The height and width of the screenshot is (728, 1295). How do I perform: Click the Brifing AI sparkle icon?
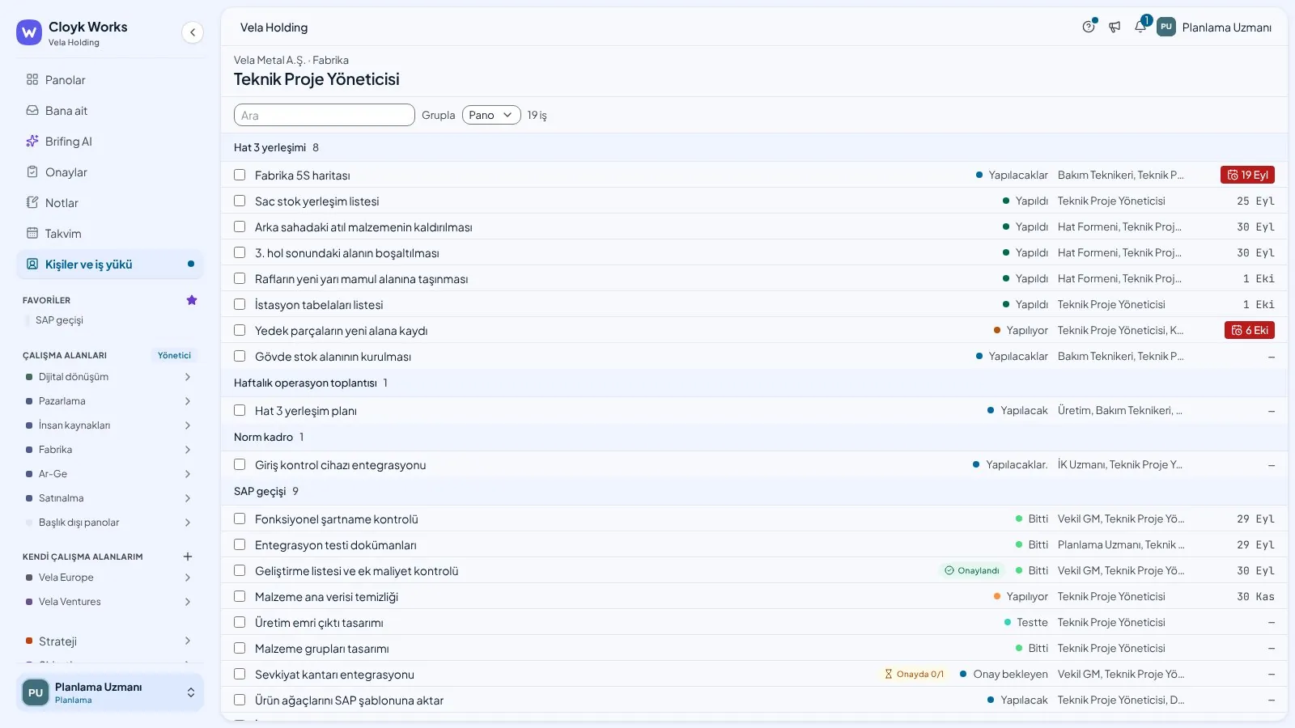(x=32, y=141)
